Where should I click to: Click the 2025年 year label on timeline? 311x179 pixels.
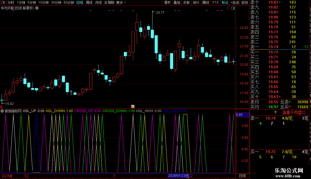(7, 176)
